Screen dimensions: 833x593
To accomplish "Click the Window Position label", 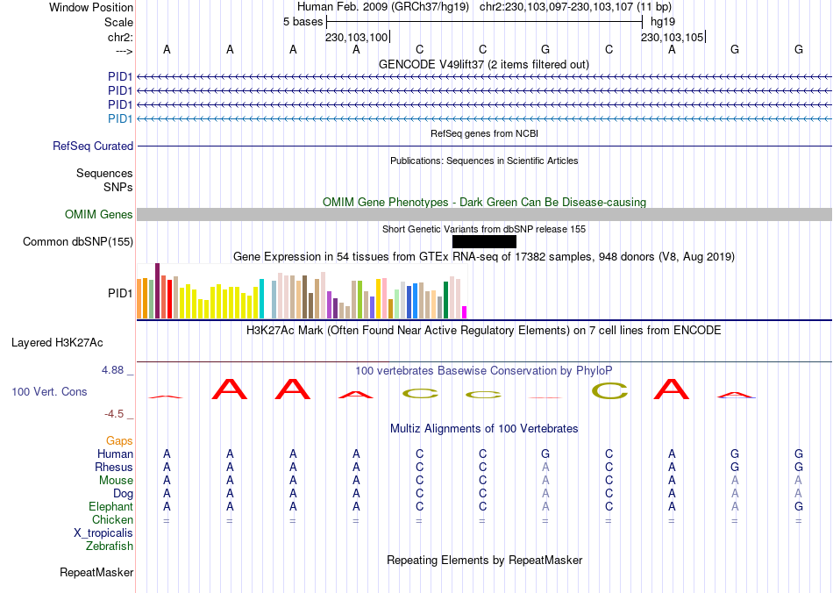I will [91, 7].
